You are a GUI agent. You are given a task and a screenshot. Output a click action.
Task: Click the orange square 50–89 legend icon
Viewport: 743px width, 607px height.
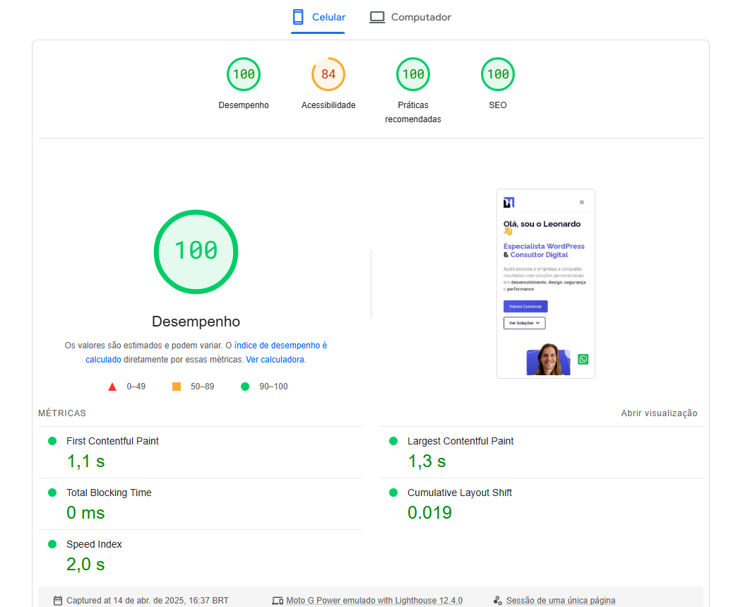[177, 387]
